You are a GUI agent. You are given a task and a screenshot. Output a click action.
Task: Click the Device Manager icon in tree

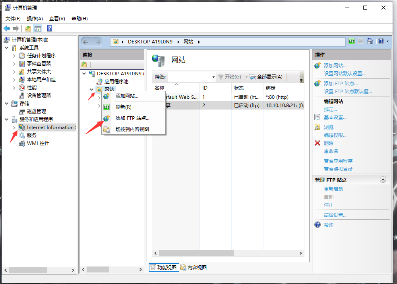tap(22, 95)
